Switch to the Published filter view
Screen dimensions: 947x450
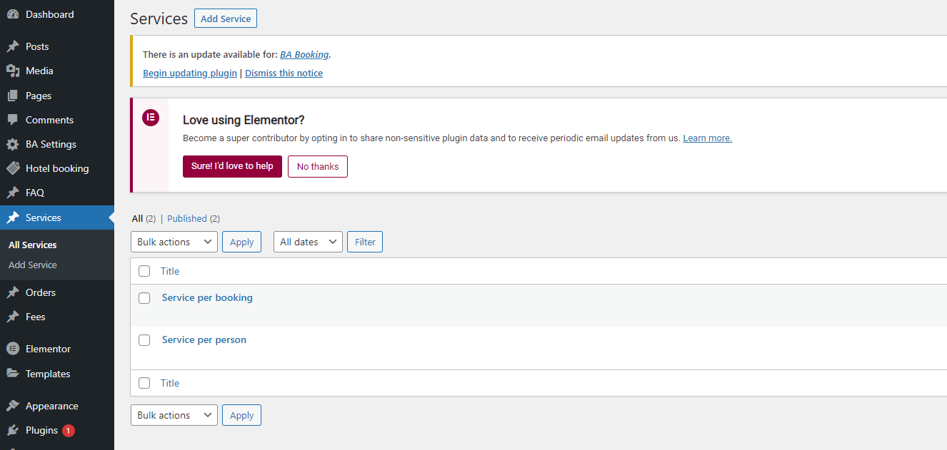[x=187, y=218]
